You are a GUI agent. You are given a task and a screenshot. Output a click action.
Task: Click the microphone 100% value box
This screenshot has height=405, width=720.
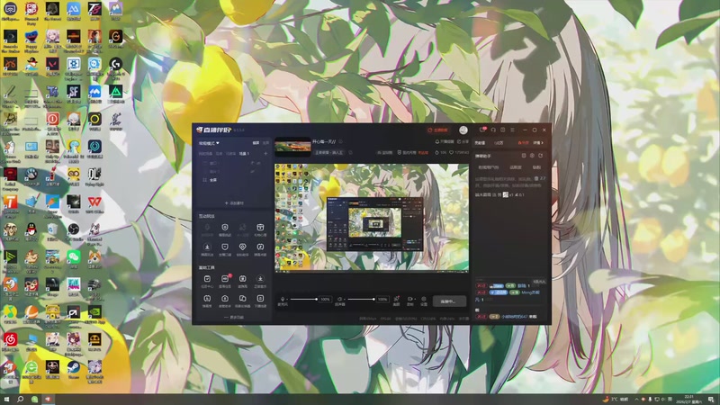click(325, 300)
